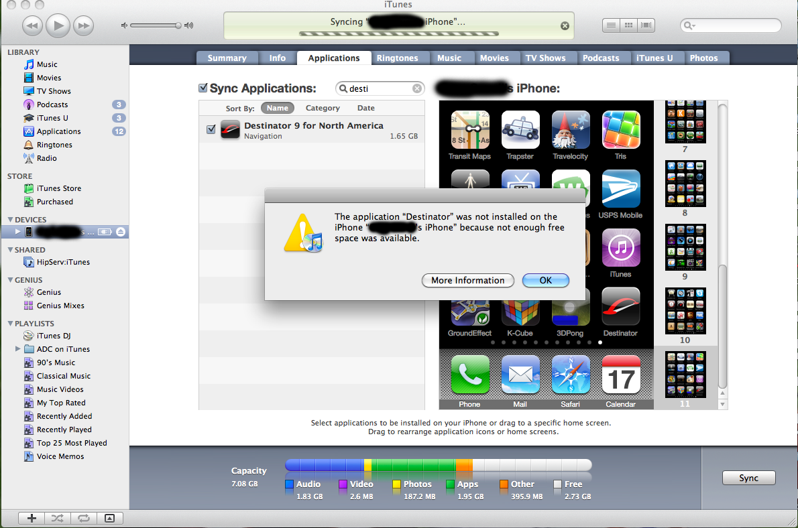Sort applications by Date
This screenshot has width=798, height=528.
click(366, 108)
